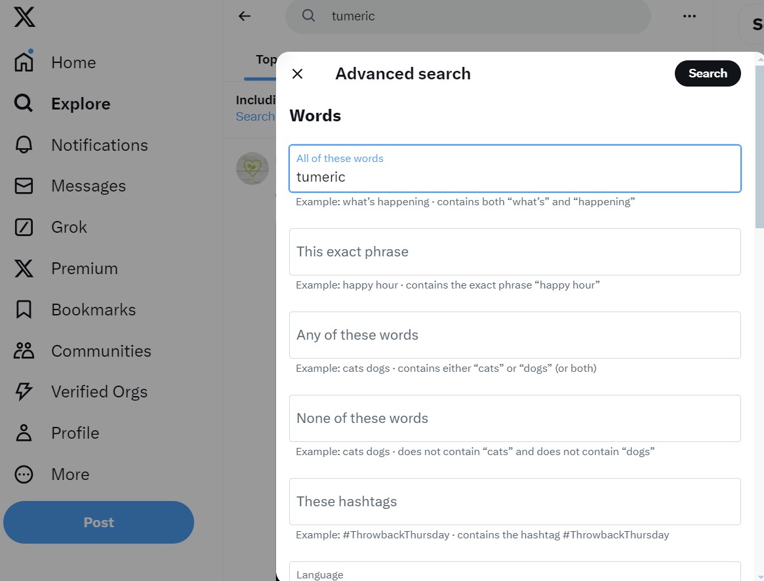Close the Advanced search dialog
Image resolution: width=764 pixels, height=581 pixels.
point(297,73)
